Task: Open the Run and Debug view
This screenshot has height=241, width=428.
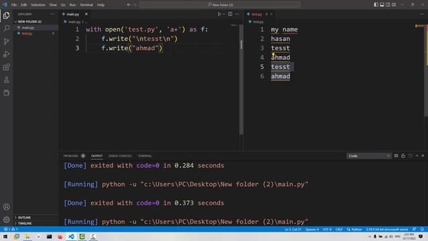Action: [6, 54]
